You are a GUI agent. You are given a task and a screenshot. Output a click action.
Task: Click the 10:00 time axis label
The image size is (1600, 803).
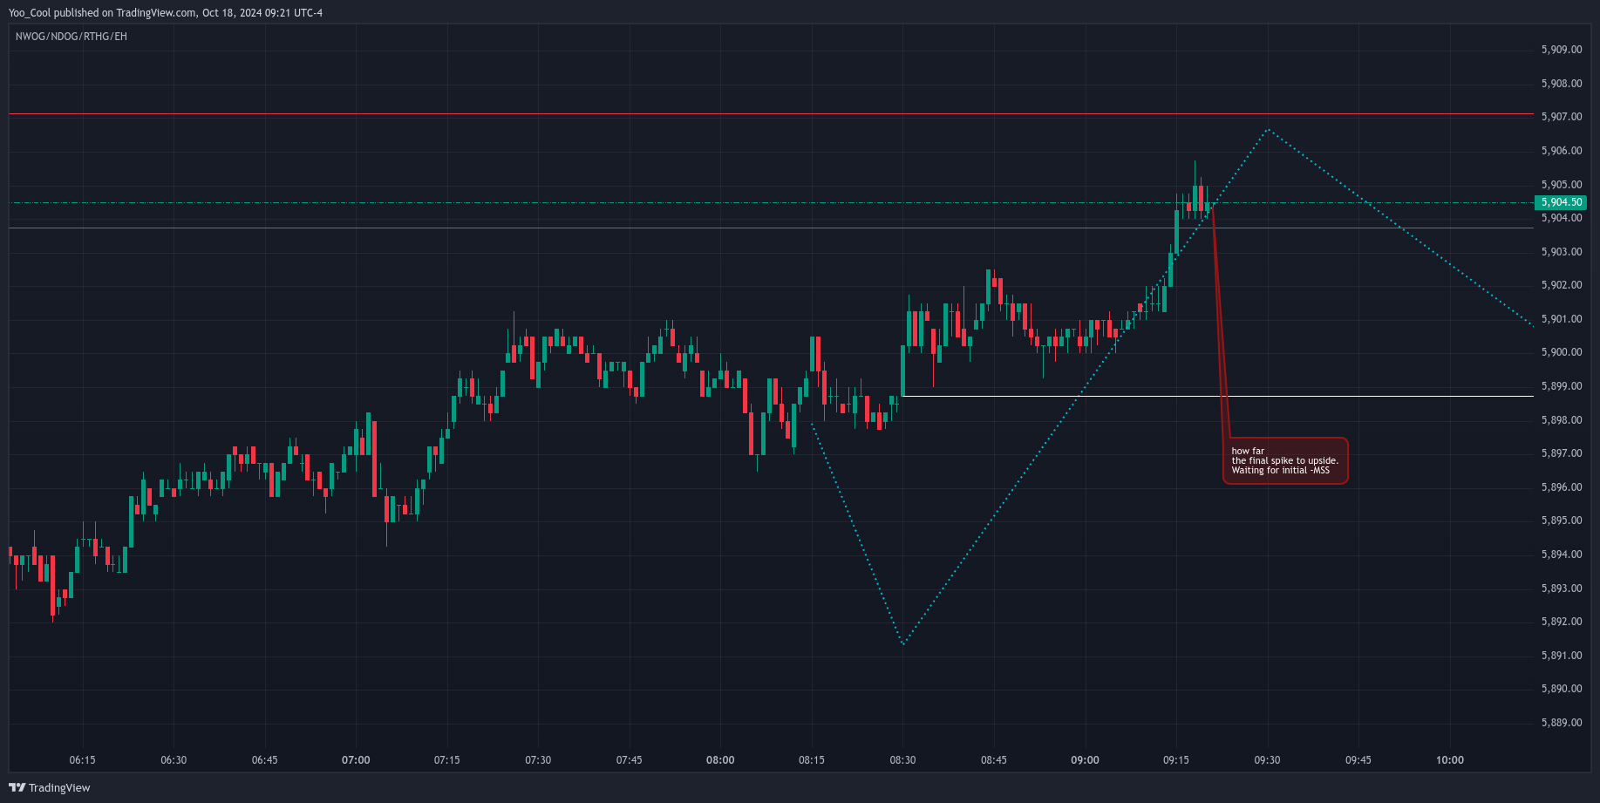(1450, 760)
